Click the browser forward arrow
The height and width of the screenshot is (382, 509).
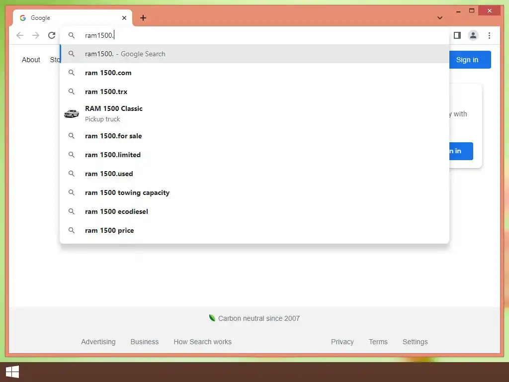click(x=36, y=35)
